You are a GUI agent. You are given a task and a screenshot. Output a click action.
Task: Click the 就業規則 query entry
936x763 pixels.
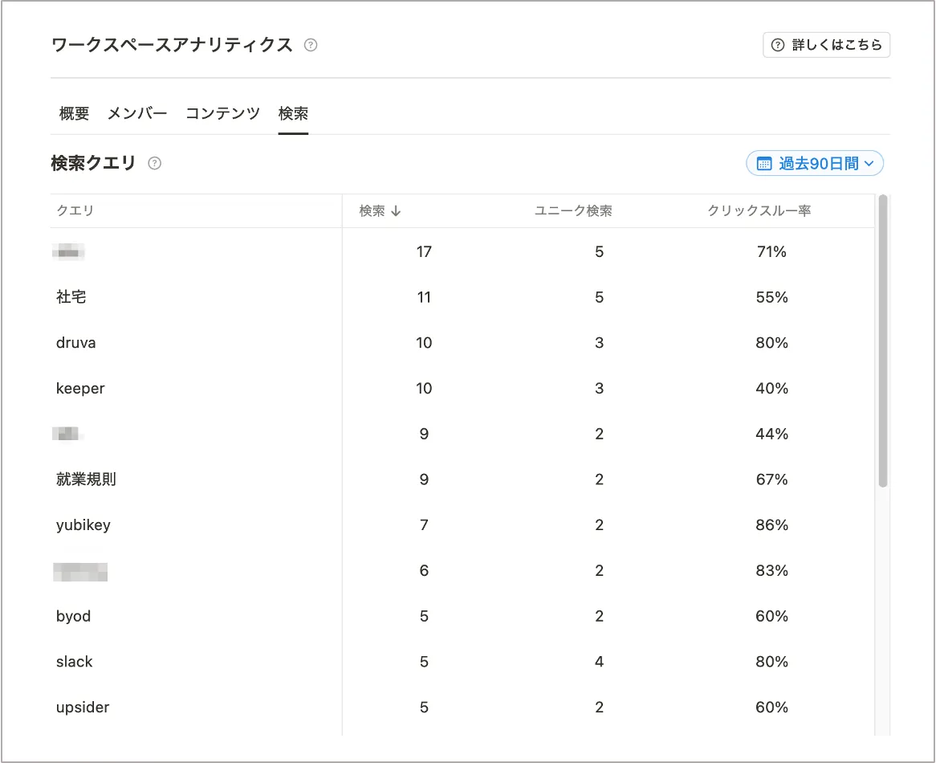pos(87,479)
